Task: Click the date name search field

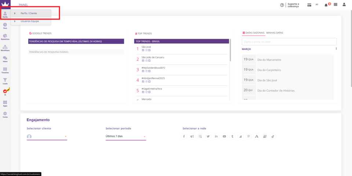Action: point(289,42)
